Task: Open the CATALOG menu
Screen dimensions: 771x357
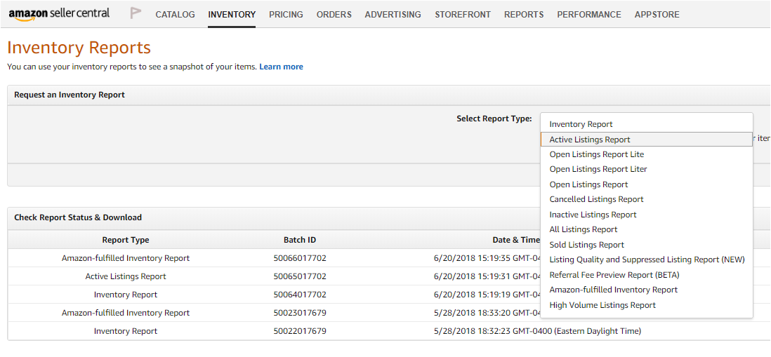Action: click(x=175, y=15)
